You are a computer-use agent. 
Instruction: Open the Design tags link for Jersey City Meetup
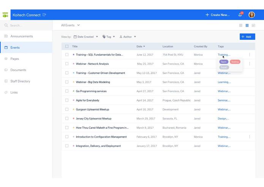[223, 118]
